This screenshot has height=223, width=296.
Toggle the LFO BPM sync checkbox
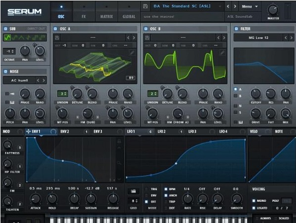(x=166, y=189)
